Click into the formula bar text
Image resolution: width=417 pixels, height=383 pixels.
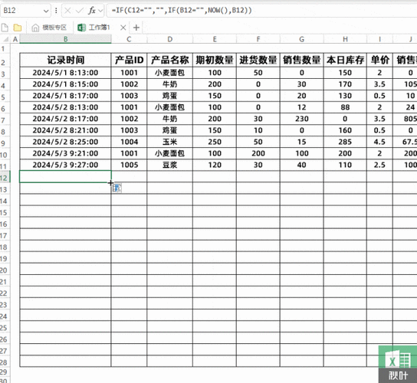pyautogui.click(x=182, y=11)
